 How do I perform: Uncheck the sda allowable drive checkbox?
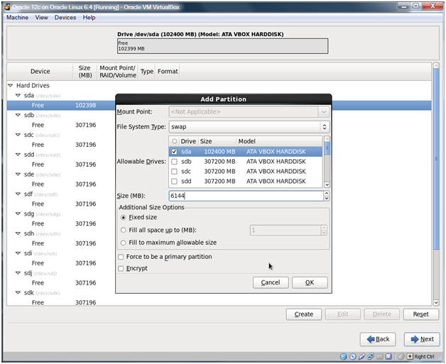pos(175,151)
